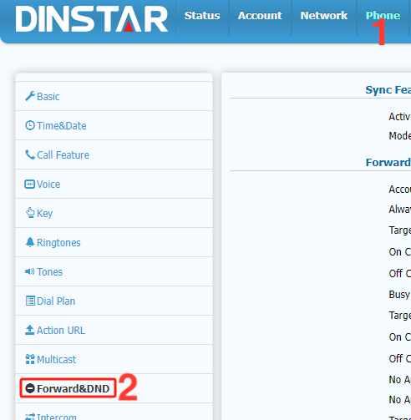Viewport: 411px width, 420px height.
Task: Click the speaker icon beside Tones
Action: 30,271
